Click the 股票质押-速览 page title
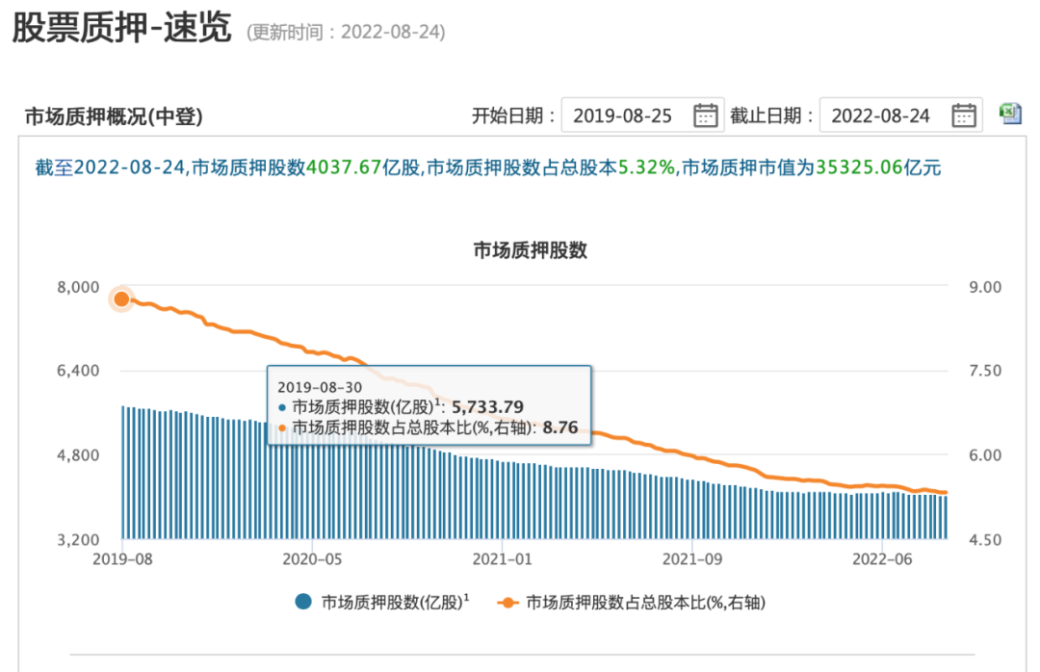 pyautogui.click(x=121, y=29)
